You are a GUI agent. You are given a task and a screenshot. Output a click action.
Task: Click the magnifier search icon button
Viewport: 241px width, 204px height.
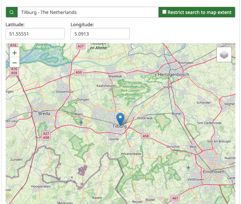(12, 12)
